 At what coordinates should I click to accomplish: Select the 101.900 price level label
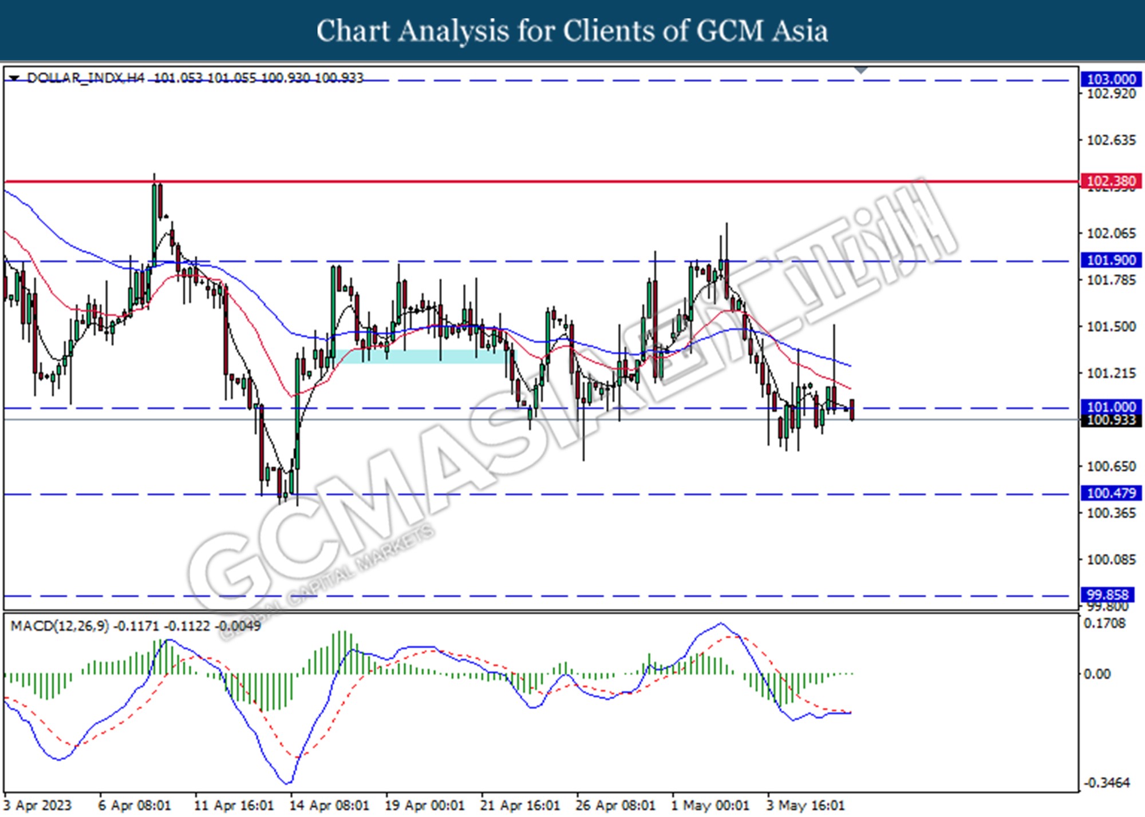1111,260
